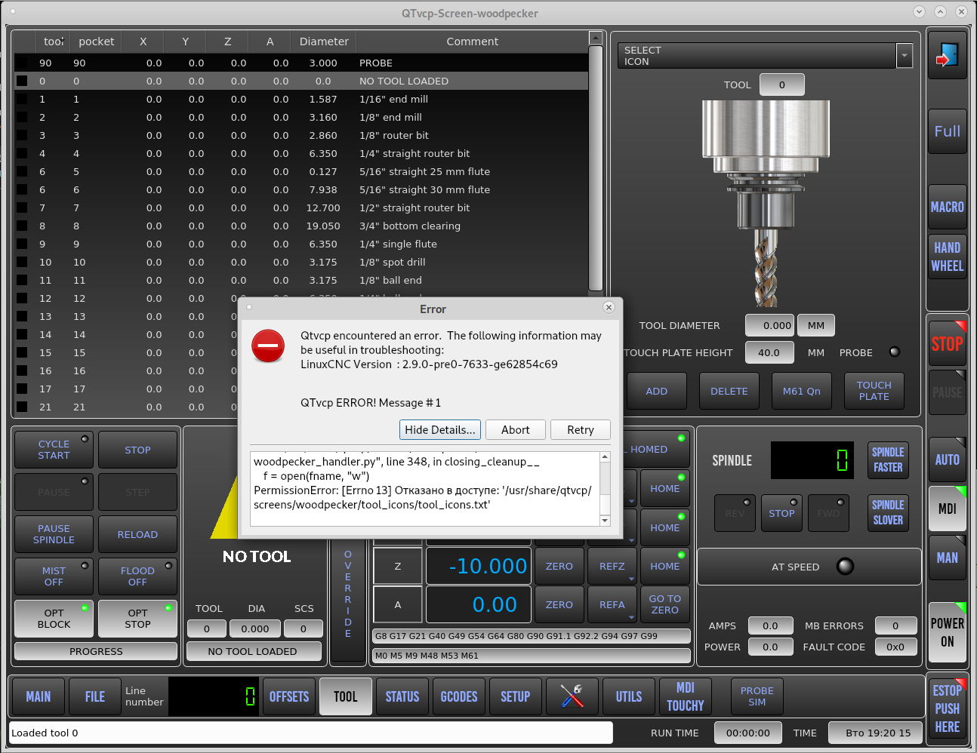The height and width of the screenshot is (753, 977).
Task: Click TOOL DIAMETER value field
Action: 769,325
